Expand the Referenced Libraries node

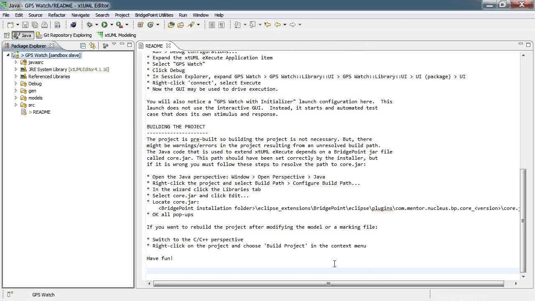click(x=16, y=77)
